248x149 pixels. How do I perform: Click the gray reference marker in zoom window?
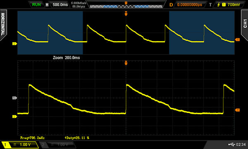click(14, 98)
